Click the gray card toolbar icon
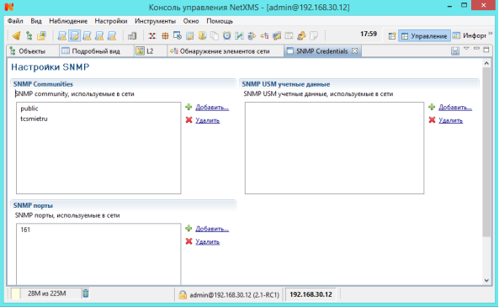499x307 pixels. coord(289,35)
